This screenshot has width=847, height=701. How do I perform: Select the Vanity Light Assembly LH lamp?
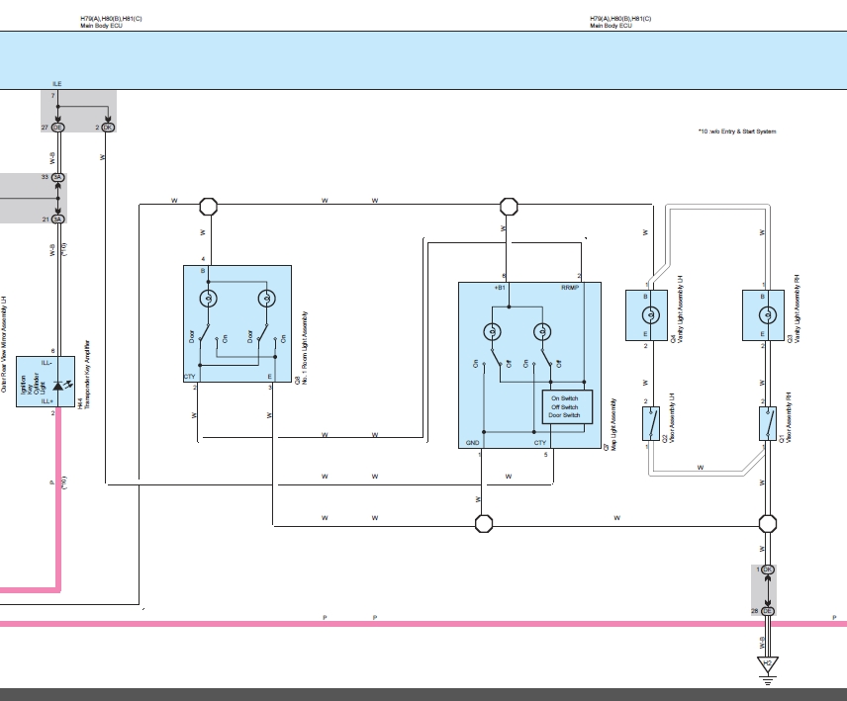tap(648, 316)
